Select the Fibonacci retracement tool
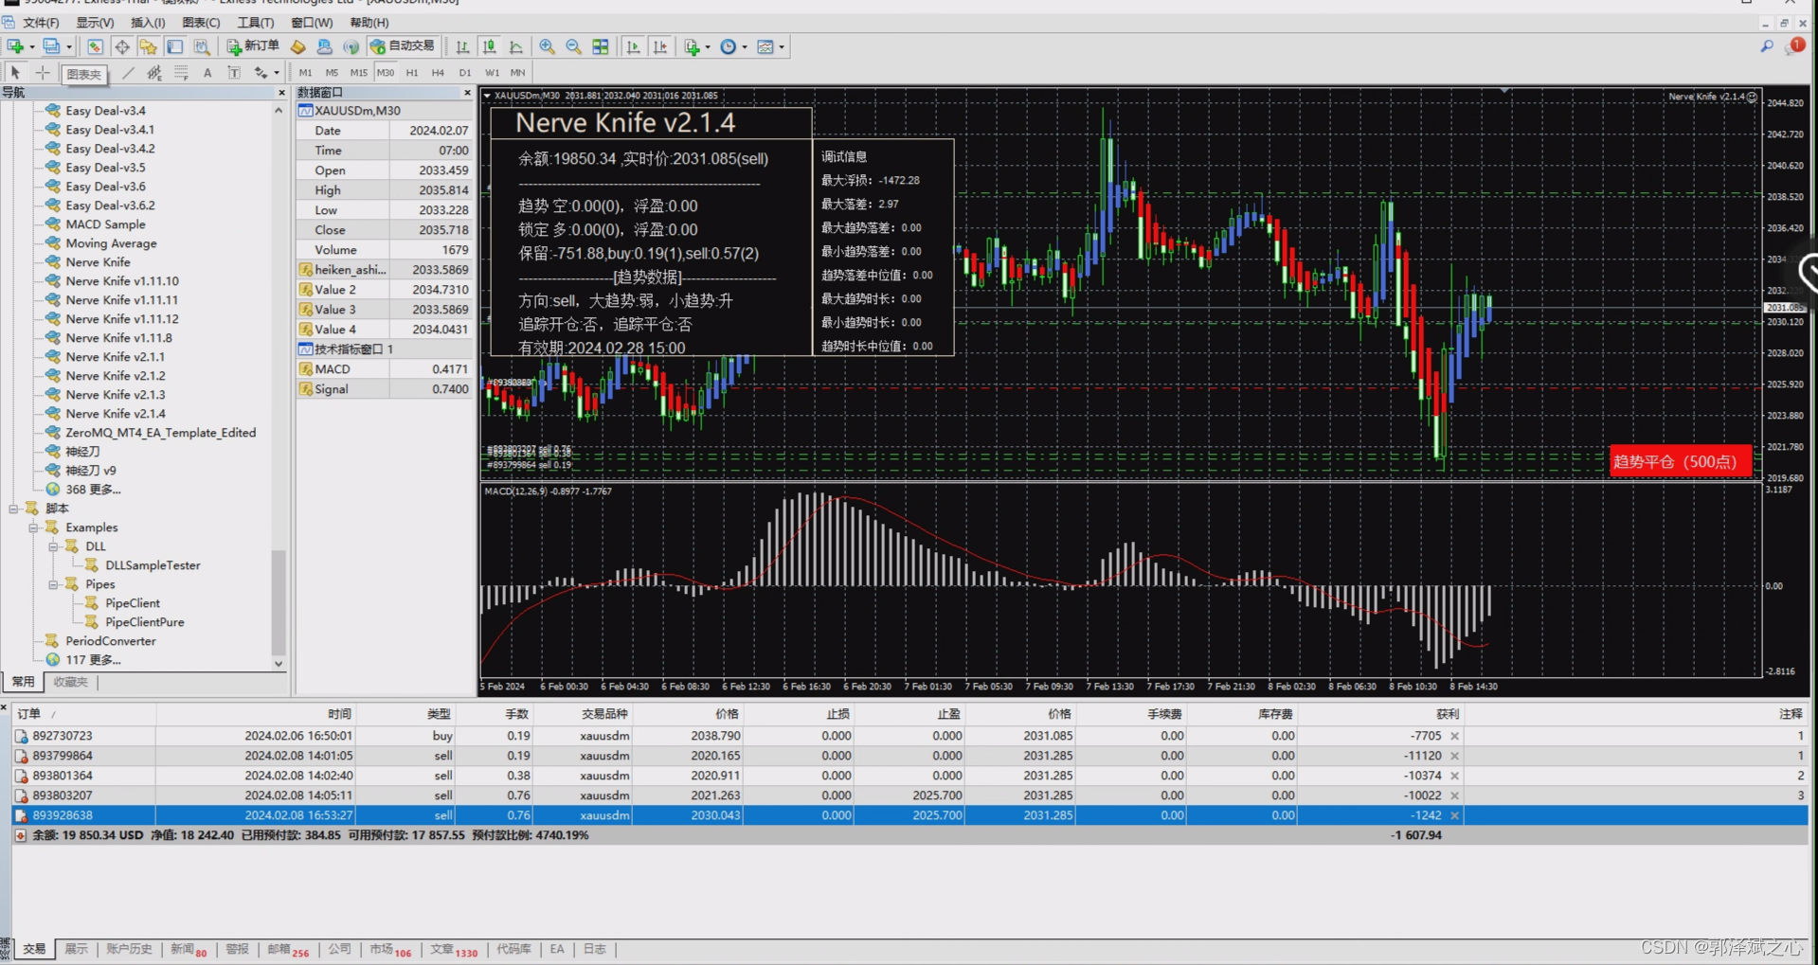 [x=181, y=72]
